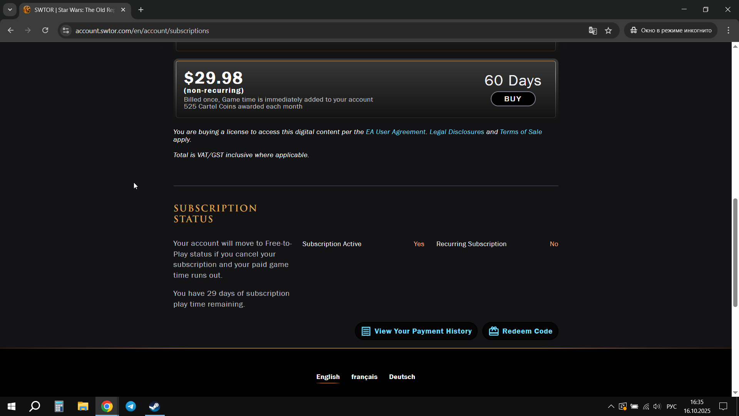Open Steam from the taskbar
This screenshot has height=416, width=739.
coord(155,406)
